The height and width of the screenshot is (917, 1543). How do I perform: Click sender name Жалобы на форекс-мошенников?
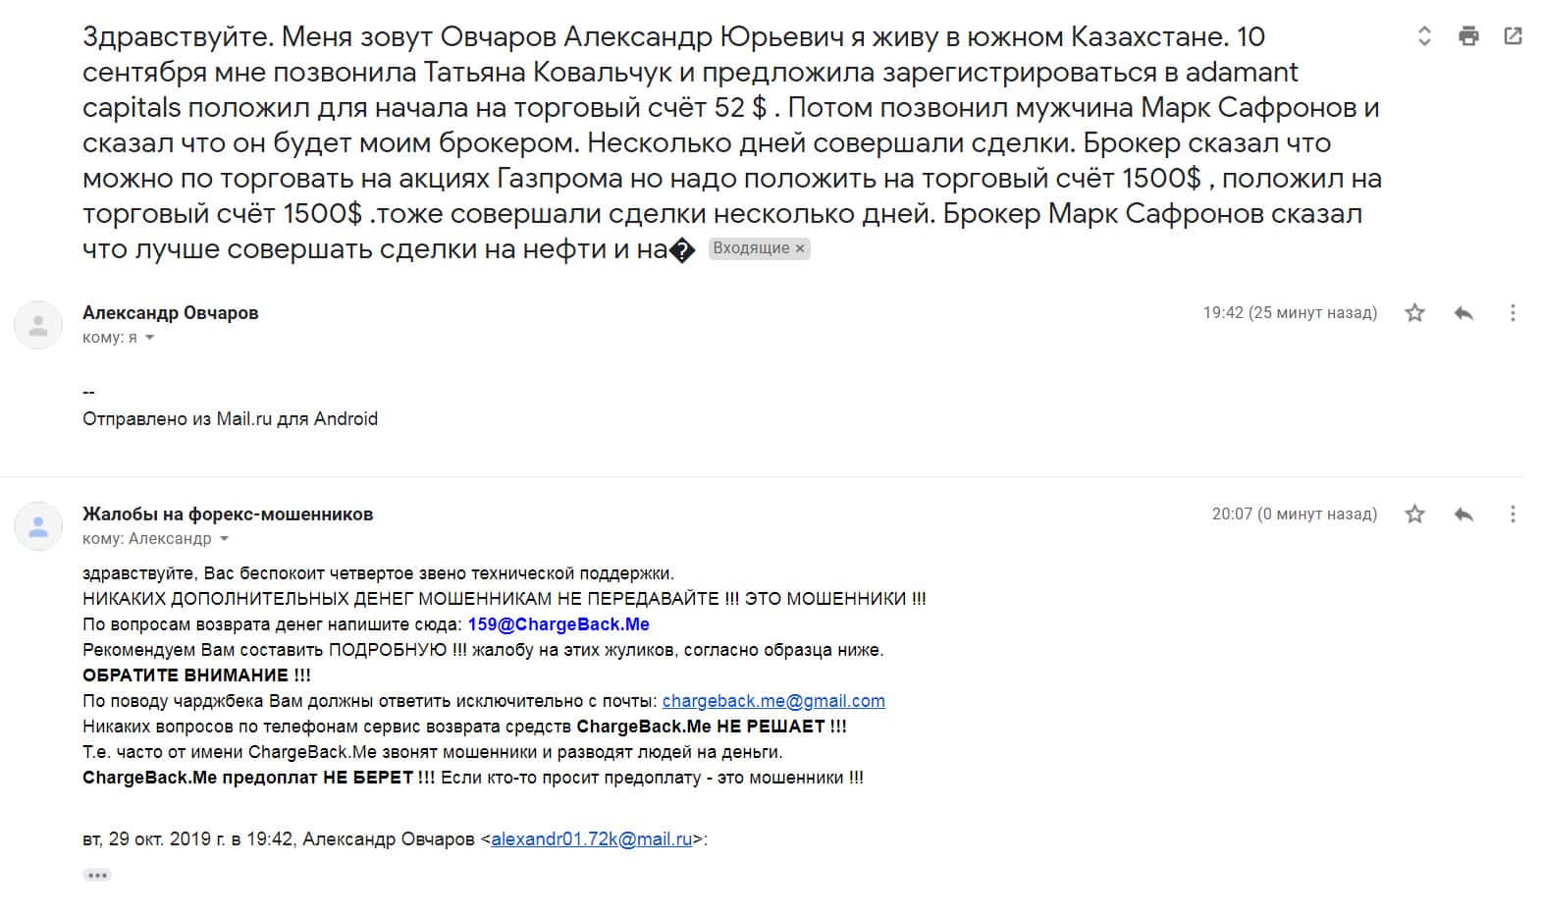(x=228, y=514)
